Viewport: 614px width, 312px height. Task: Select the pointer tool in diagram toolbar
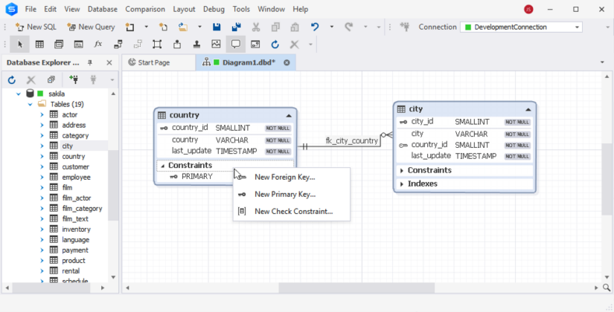pos(20,45)
